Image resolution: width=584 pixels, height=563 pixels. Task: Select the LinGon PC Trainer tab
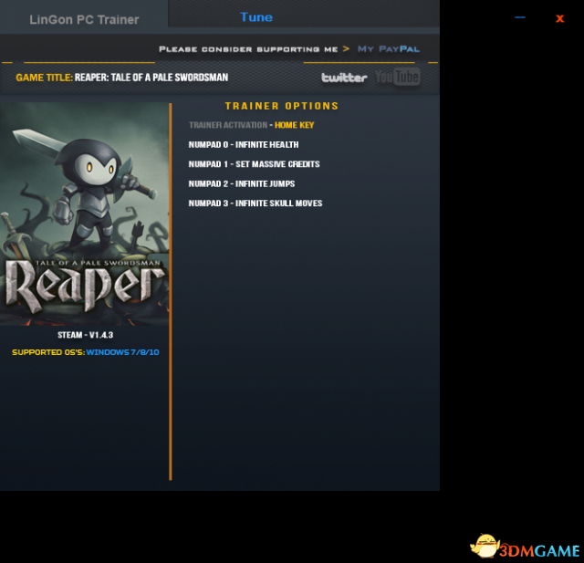point(84,19)
